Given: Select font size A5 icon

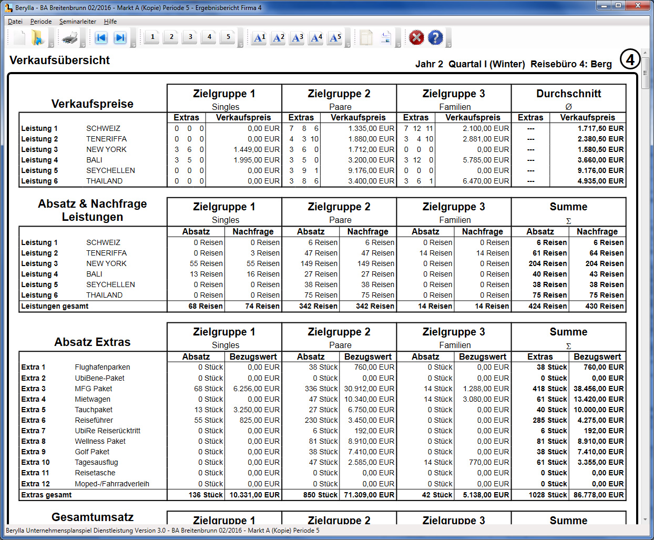Looking at the screenshot, I should pos(335,37).
